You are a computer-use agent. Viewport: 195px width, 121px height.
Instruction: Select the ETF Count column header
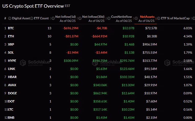point(41,18)
